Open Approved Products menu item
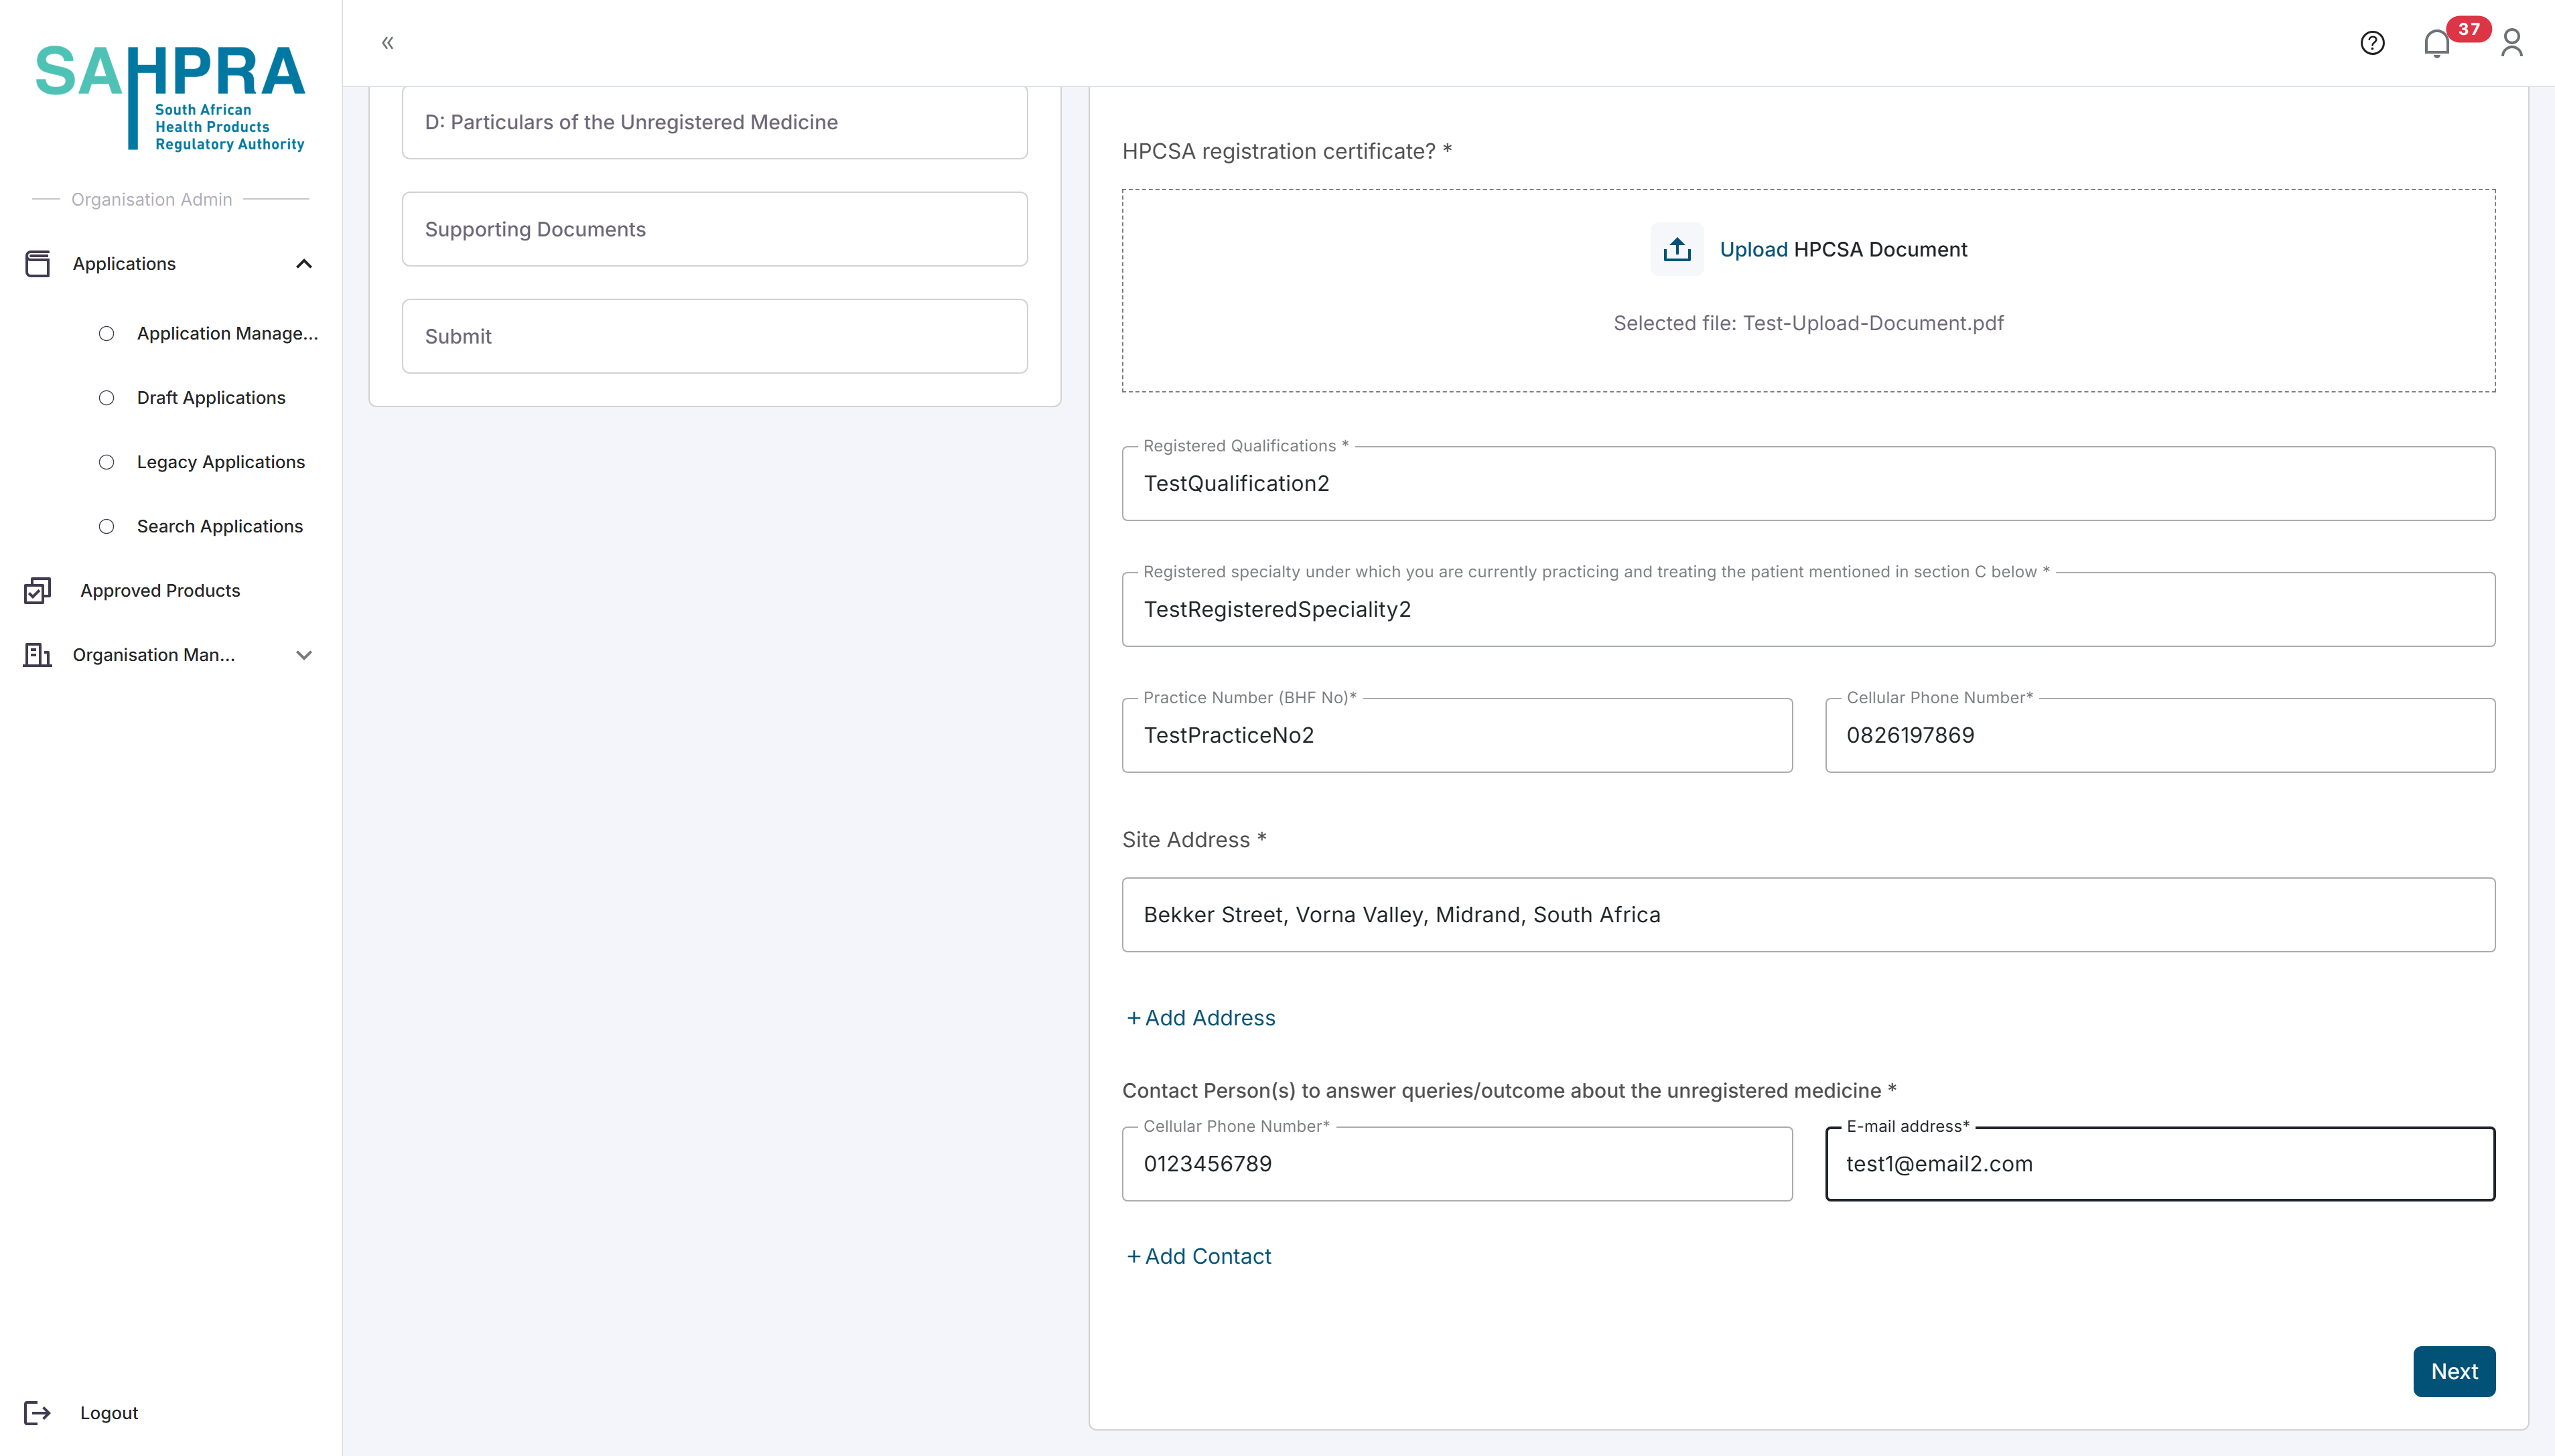 [160, 591]
